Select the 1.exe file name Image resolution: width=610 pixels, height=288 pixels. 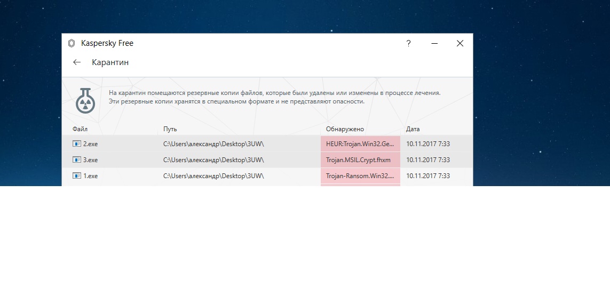pyautogui.click(x=90, y=175)
